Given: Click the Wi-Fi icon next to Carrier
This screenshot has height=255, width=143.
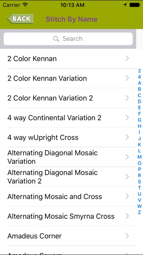Looking at the screenshot, I should click(25, 5).
